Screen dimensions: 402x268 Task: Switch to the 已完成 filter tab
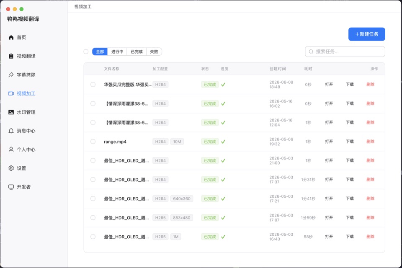(137, 52)
